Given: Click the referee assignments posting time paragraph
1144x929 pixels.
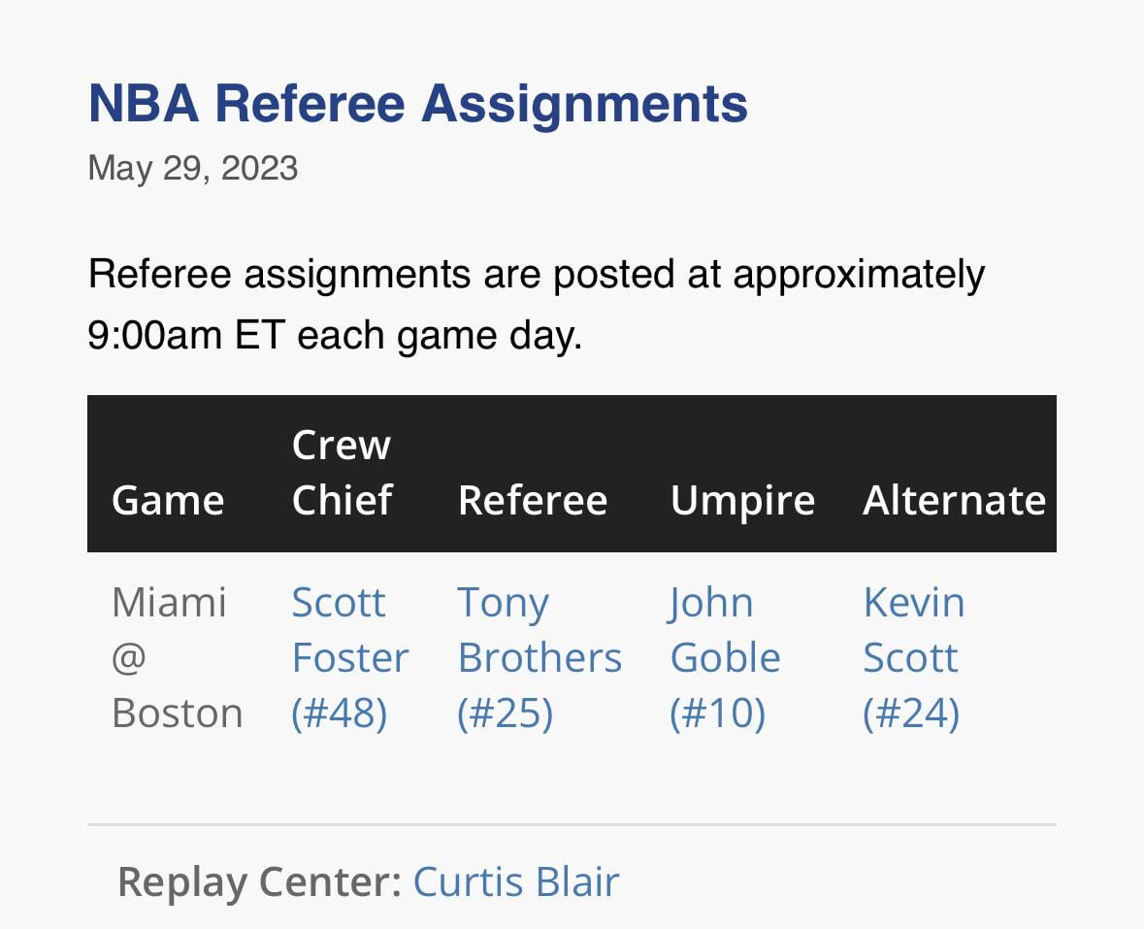Looking at the screenshot, I should click(536, 304).
